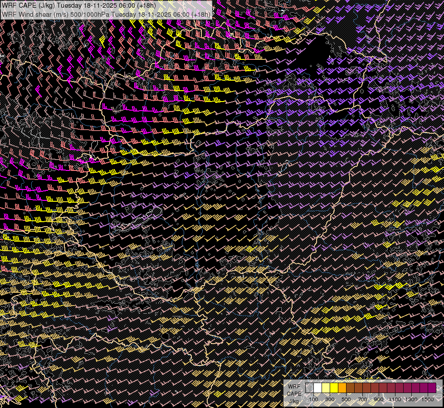Screen dimensions: 444x408
Task: Click the 300 legend scale label
Action: coord(330,399)
